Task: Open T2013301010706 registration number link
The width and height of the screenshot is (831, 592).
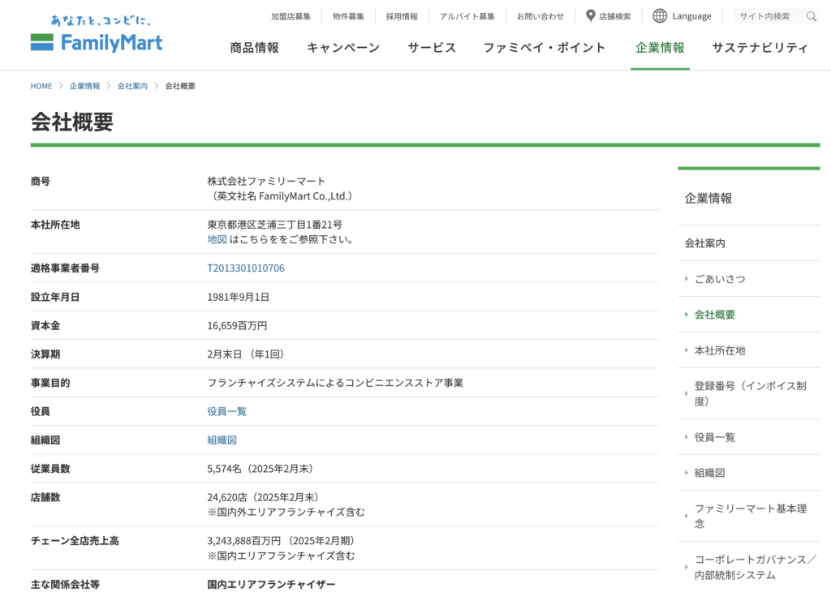Action: 246,268
